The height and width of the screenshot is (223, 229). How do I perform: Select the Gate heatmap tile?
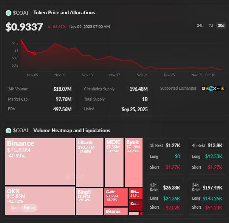116,197
